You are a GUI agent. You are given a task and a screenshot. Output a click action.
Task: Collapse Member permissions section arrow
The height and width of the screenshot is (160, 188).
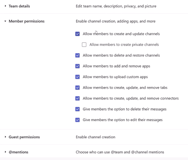tap(5, 21)
